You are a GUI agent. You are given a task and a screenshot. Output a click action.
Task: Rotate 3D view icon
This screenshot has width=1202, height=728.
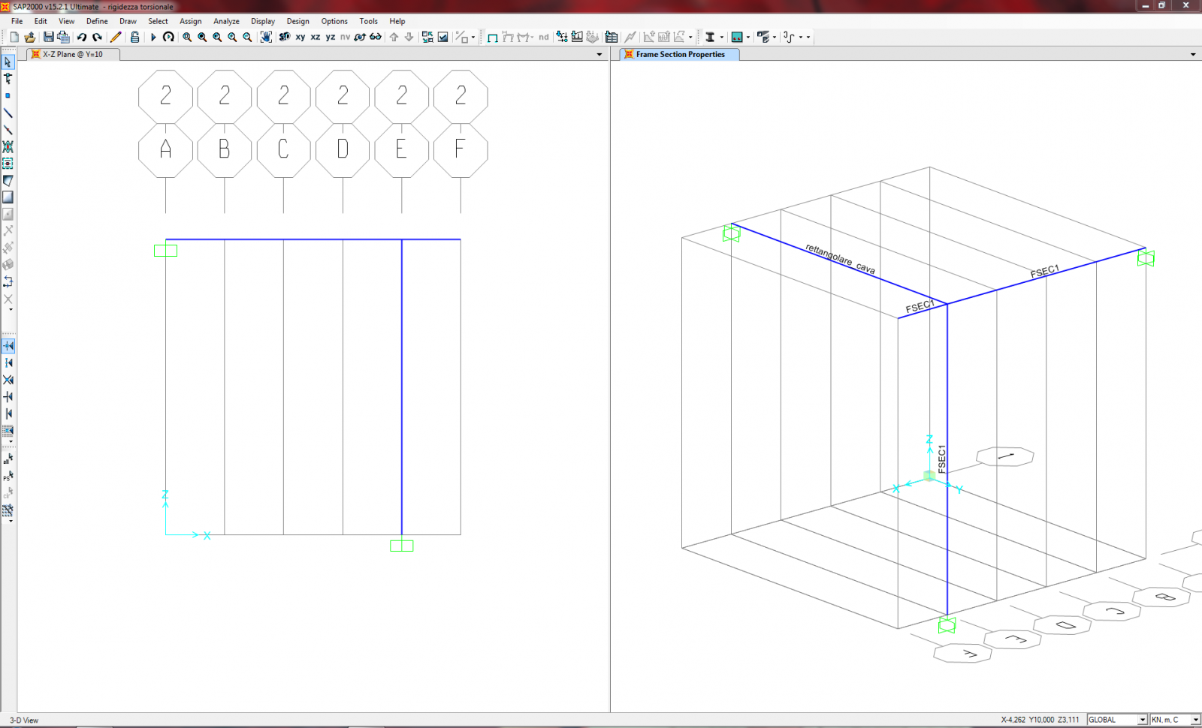[x=360, y=37]
